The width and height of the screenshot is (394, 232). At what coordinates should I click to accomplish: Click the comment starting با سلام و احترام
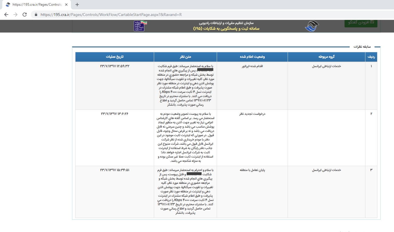click(x=185, y=191)
